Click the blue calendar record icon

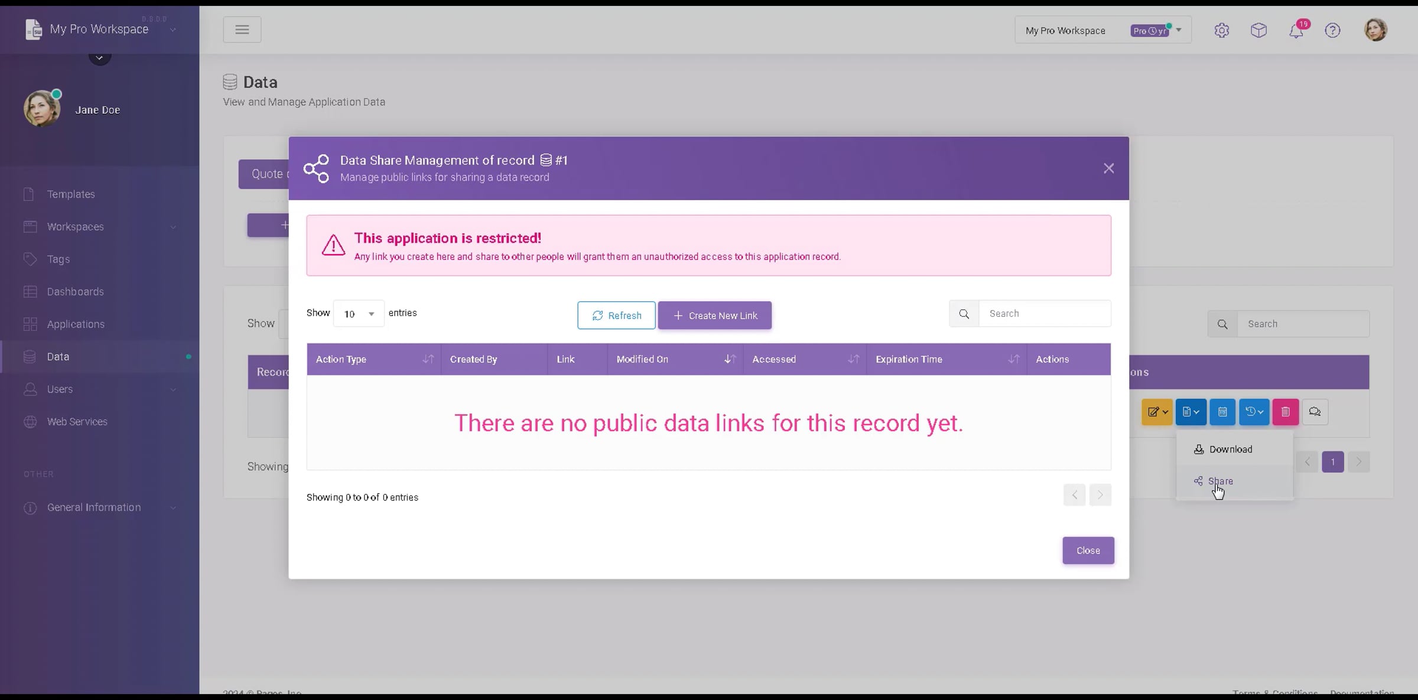(x=1222, y=412)
